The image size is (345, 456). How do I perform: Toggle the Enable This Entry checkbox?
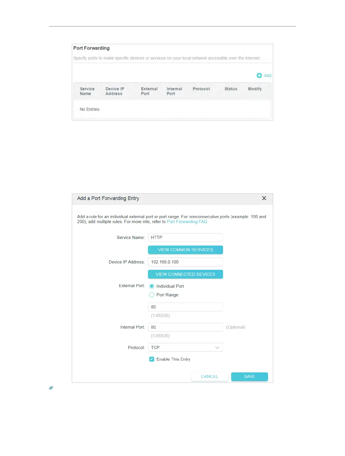(152, 359)
